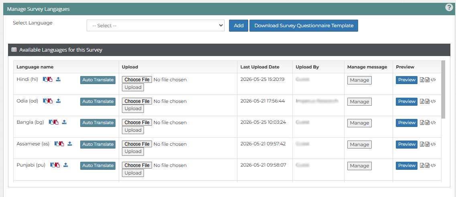Viewport: 456px width, 197px height.
Task: Open code embed icon in Bangla row
Action: coord(433,123)
